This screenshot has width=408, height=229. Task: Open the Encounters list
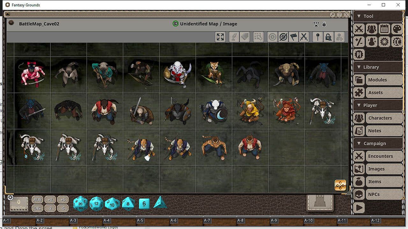[384, 156]
